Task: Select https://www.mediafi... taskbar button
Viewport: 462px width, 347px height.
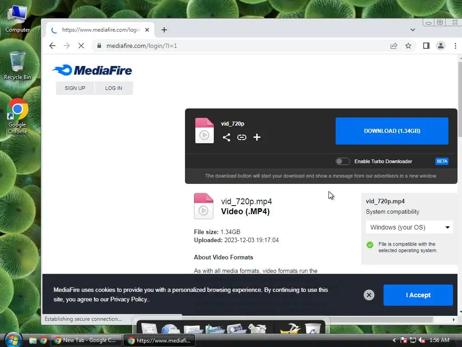Action: [x=159, y=340]
